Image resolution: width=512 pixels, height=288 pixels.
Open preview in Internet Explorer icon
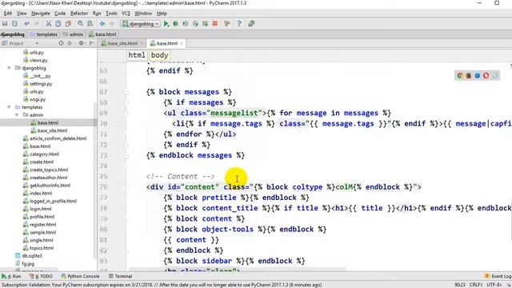tap(495, 76)
